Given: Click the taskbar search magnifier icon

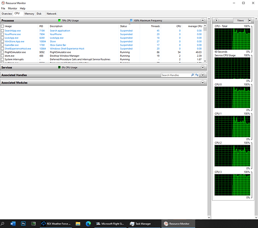Looking at the screenshot, I should pyautogui.click(x=2, y=224).
